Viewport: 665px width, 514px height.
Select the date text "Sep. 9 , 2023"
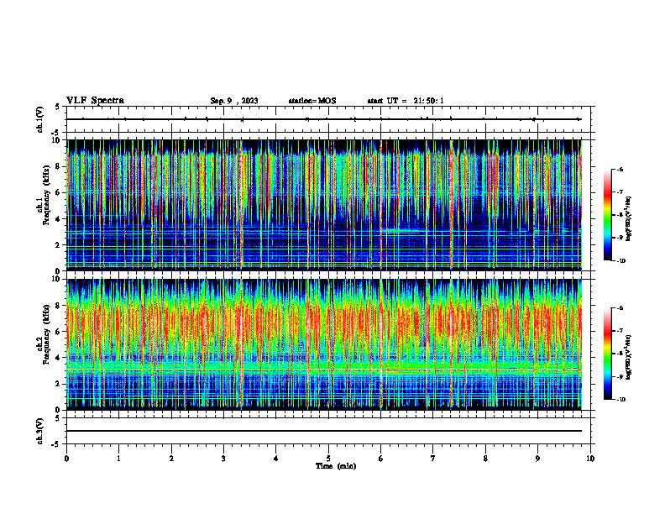coord(234,101)
